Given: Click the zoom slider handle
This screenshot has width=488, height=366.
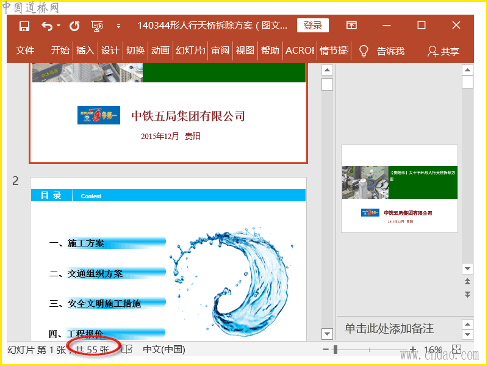Looking at the screenshot, I should click(x=335, y=350).
